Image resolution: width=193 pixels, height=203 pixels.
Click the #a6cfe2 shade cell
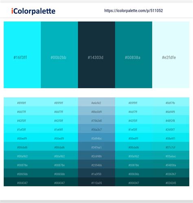coord(96,102)
